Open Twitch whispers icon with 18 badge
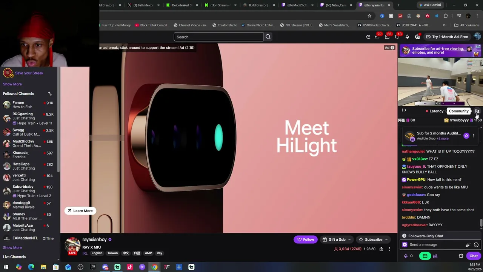 (x=397, y=37)
